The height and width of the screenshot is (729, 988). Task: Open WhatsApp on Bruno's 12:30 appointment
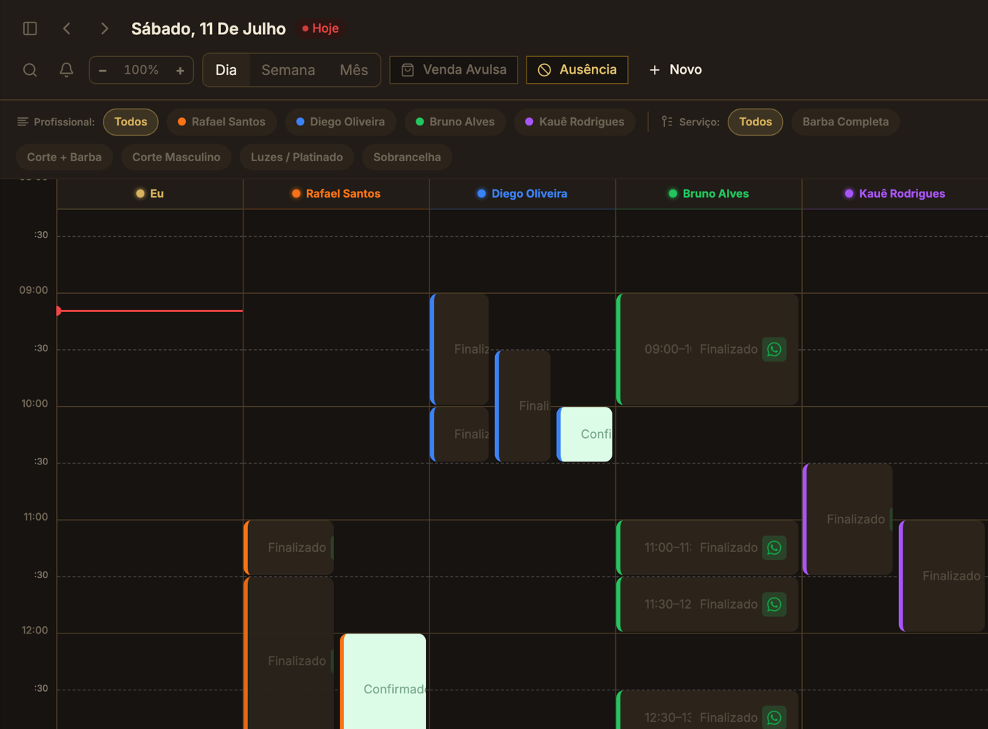[x=774, y=717]
